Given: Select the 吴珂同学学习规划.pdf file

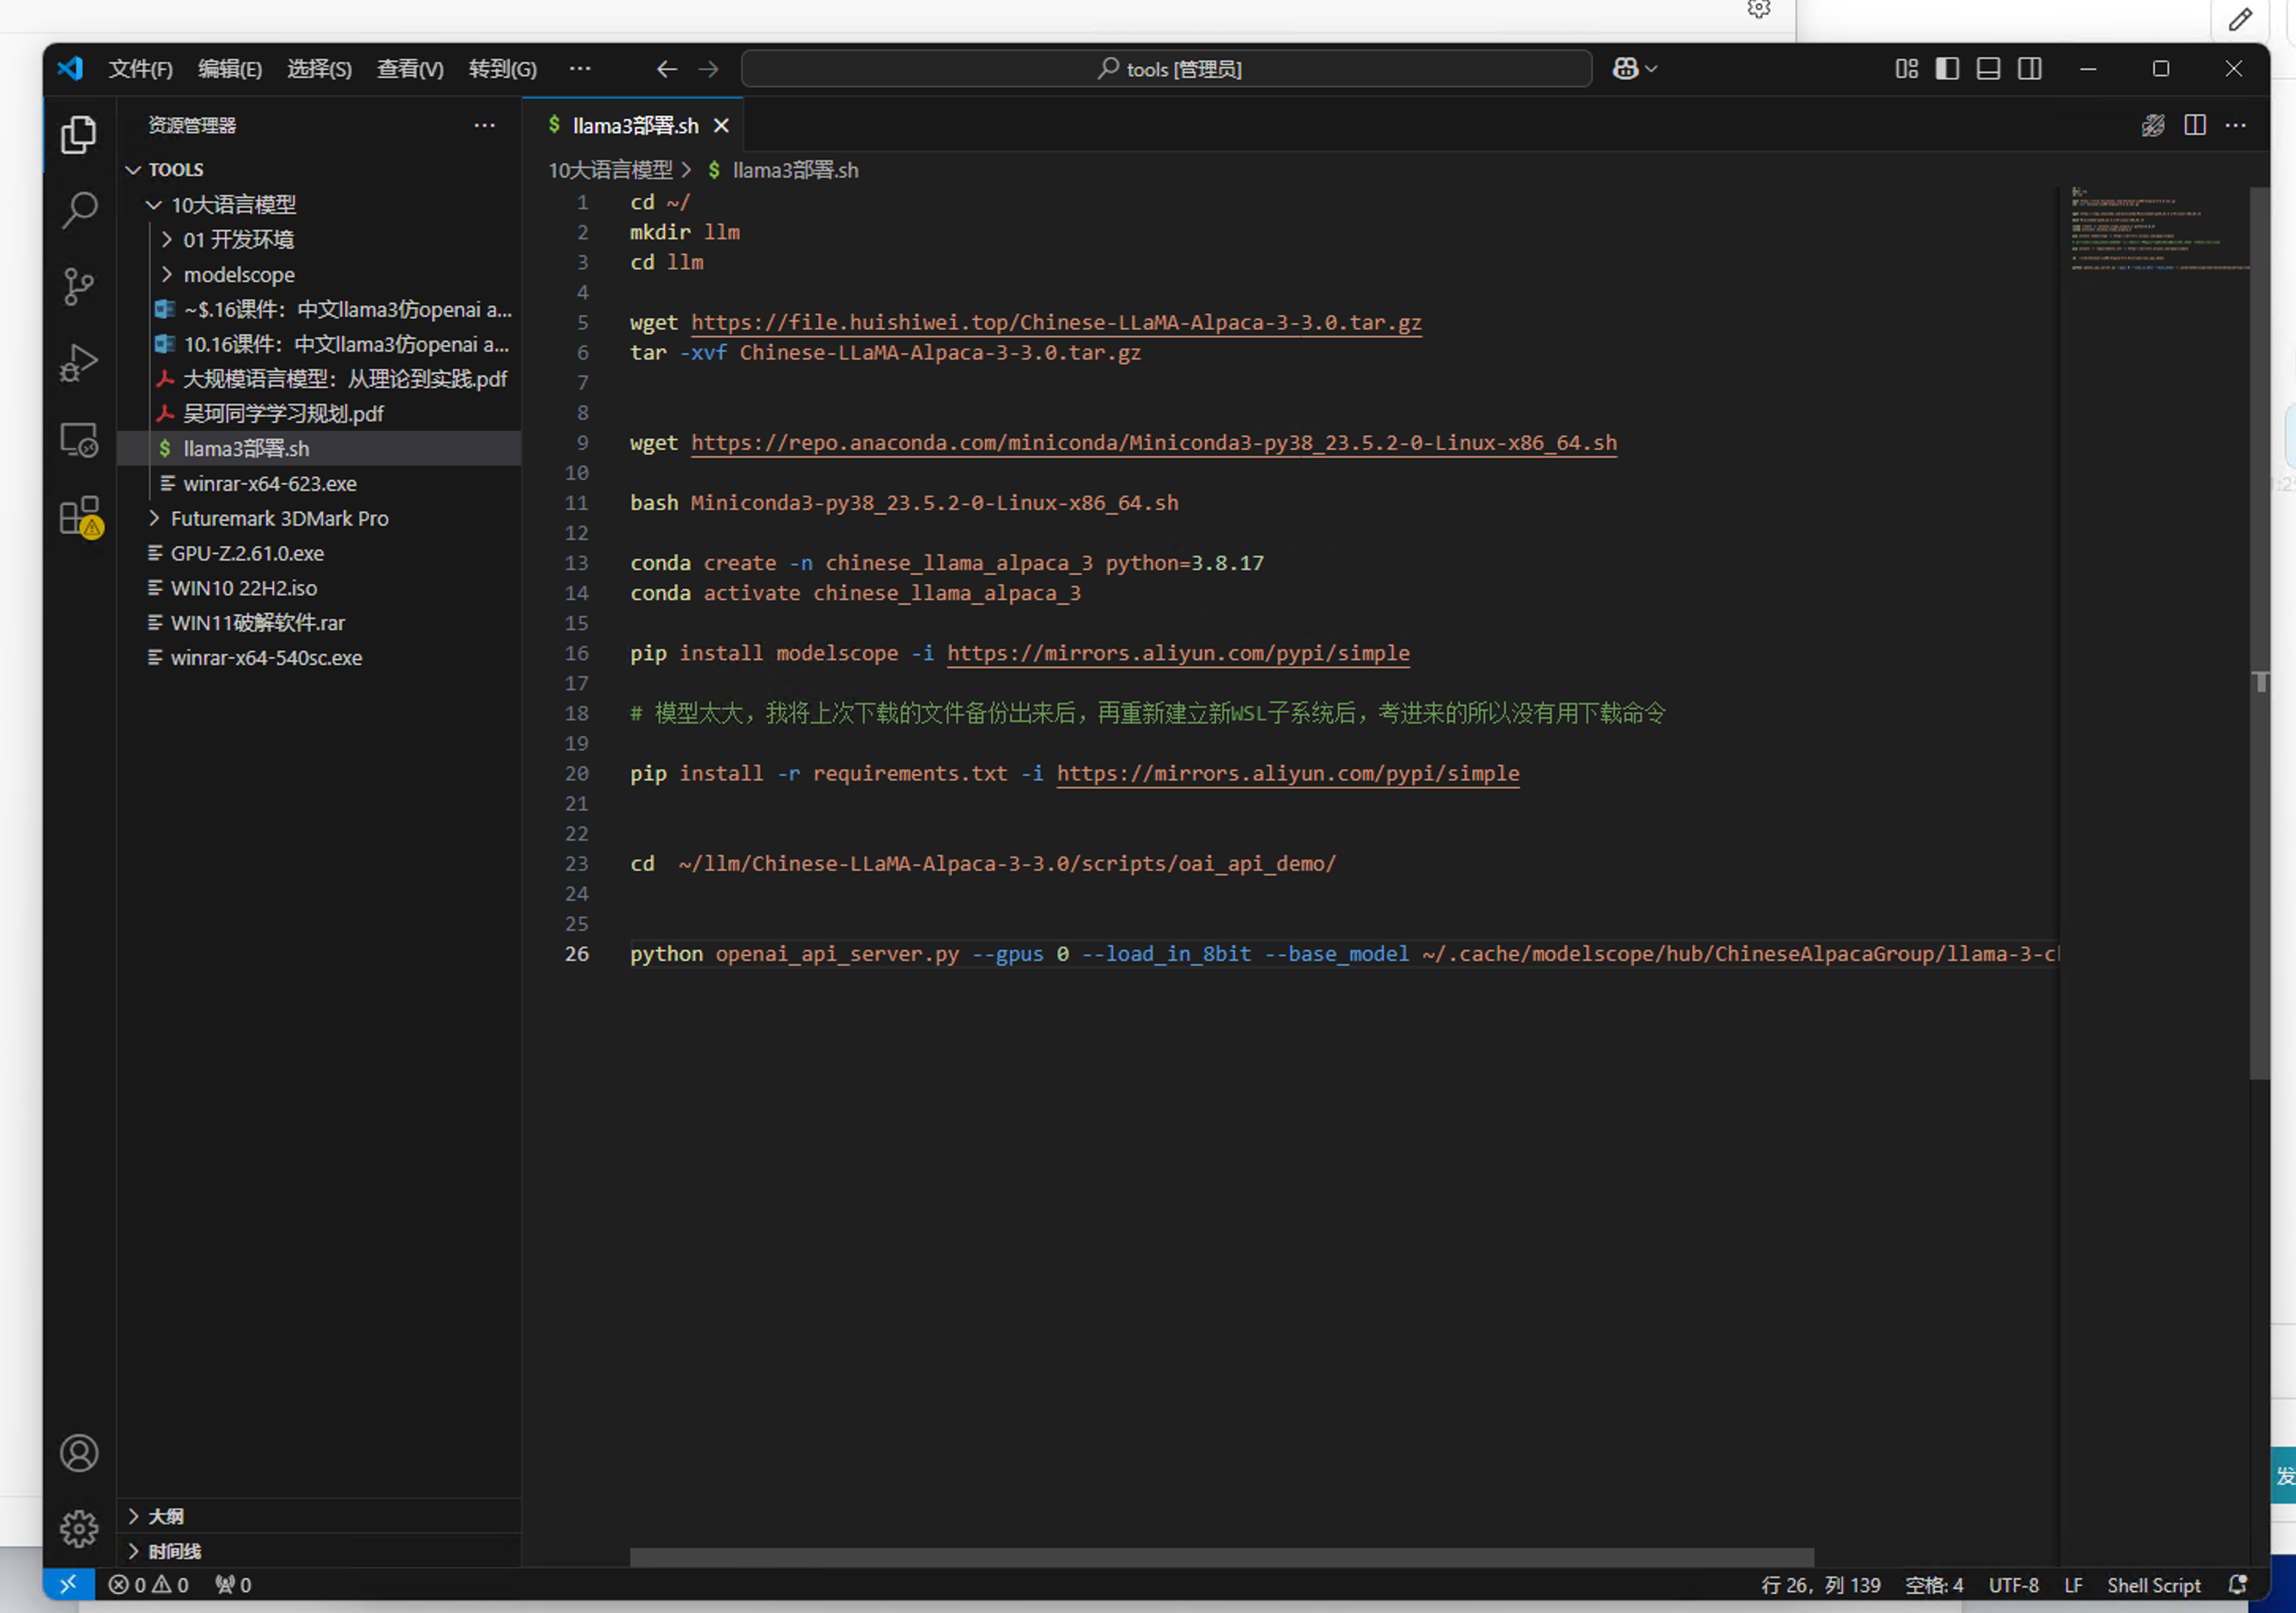Looking at the screenshot, I should click(x=320, y=414).
